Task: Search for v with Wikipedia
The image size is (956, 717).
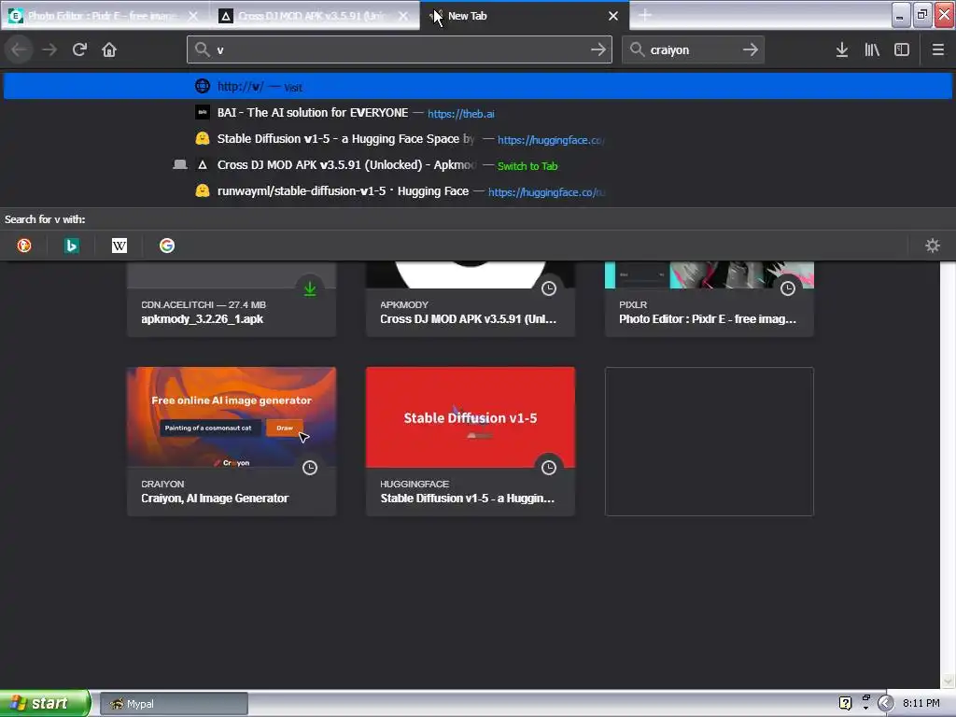Action: pyautogui.click(x=119, y=246)
